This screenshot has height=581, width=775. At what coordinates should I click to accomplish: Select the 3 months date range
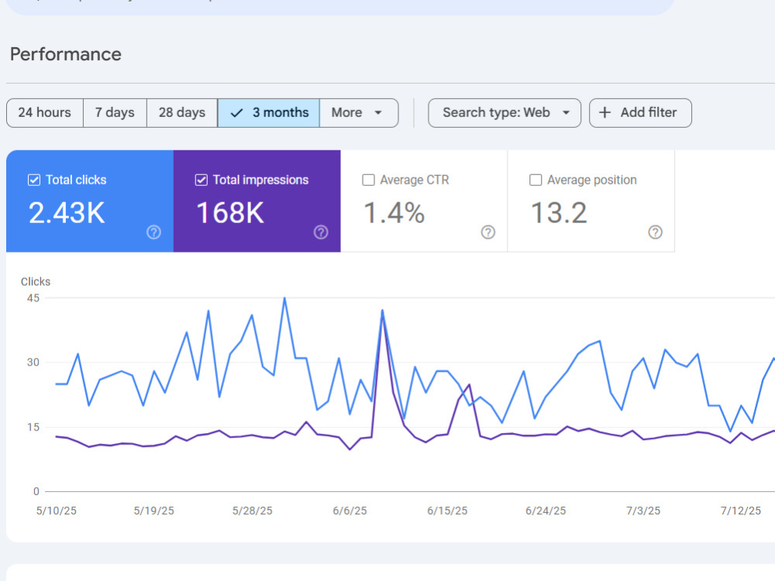(x=268, y=112)
